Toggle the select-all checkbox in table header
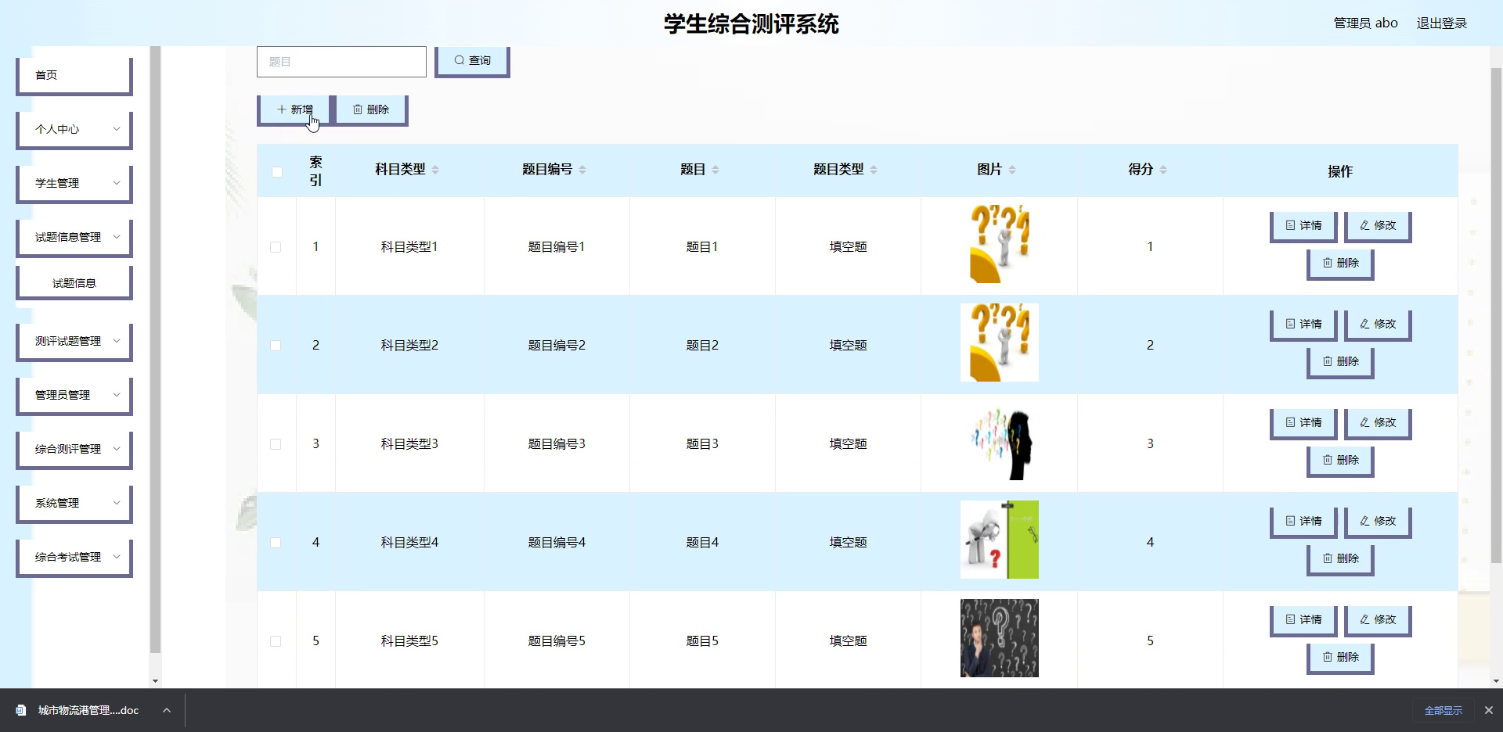 point(277,172)
